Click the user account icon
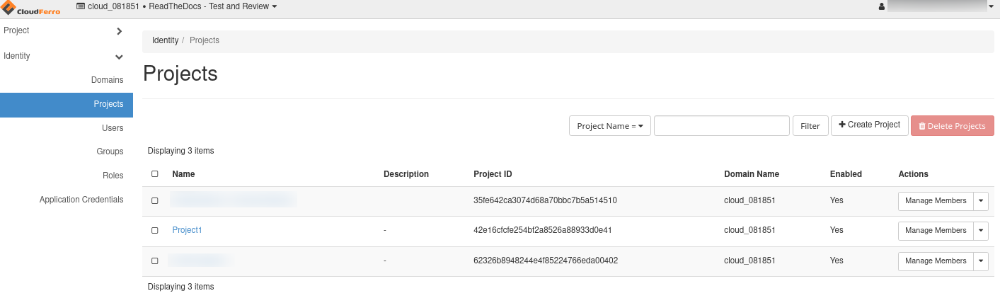1000x303 pixels. pos(881,6)
